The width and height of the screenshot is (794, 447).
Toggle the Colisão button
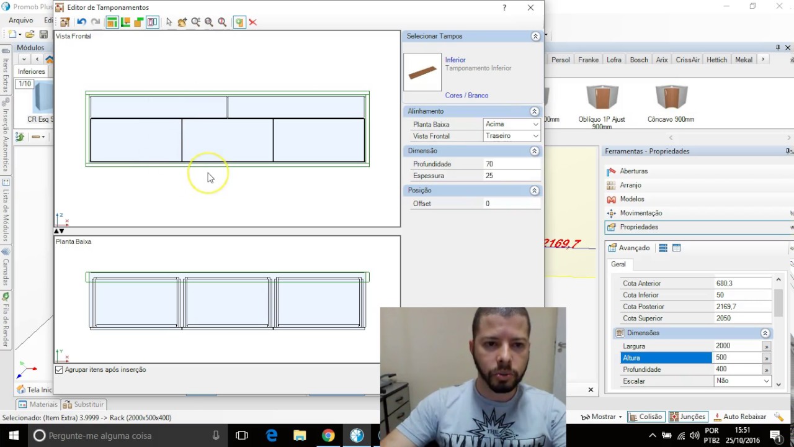coord(646,417)
